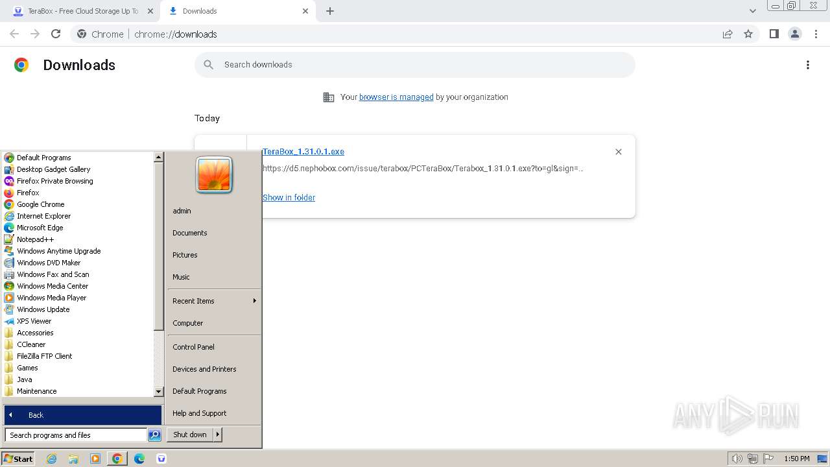Open Windows Fax and Scan icon
Viewport: 830px width, 467px height.
coord(9,274)
